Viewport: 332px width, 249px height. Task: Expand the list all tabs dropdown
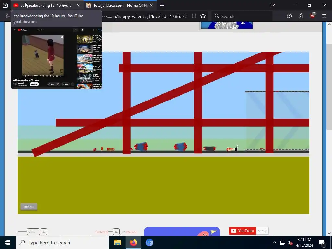click(x=273, y=5)
